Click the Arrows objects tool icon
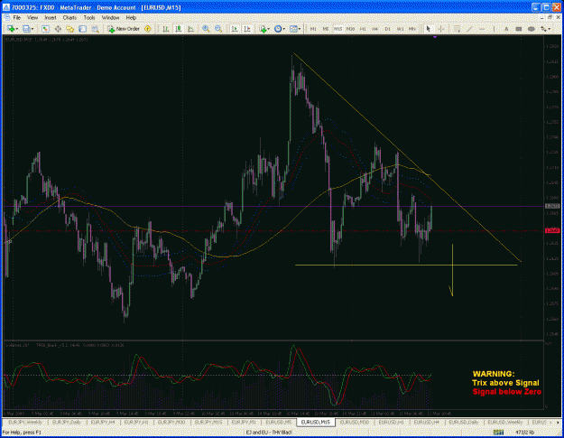Image resolution: width=564 pixels, height=438 pixels. (543, 29)
